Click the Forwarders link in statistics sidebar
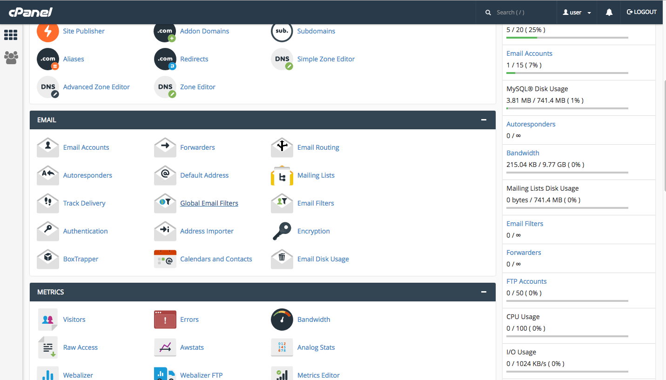 (x=524, y=253)
